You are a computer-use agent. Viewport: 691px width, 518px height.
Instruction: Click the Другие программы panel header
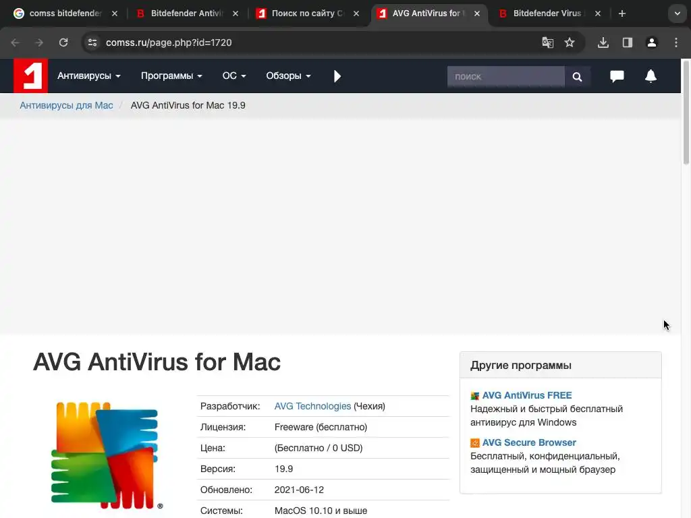tap(561, 365)
